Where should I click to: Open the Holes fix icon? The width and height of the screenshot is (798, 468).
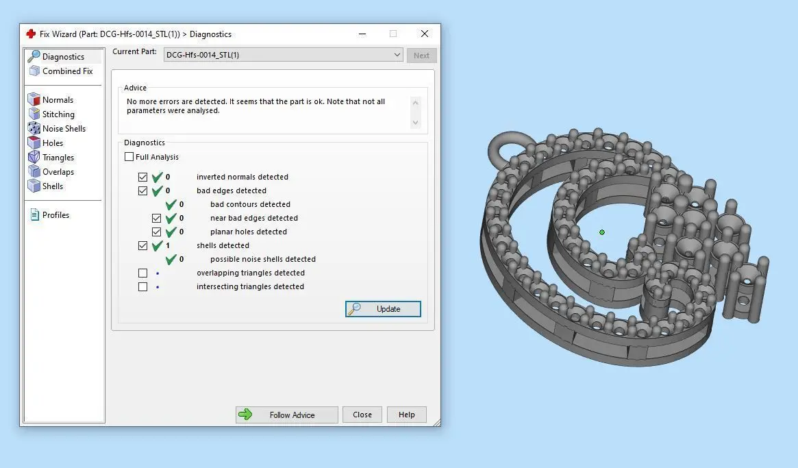click(x=34, y=143)
